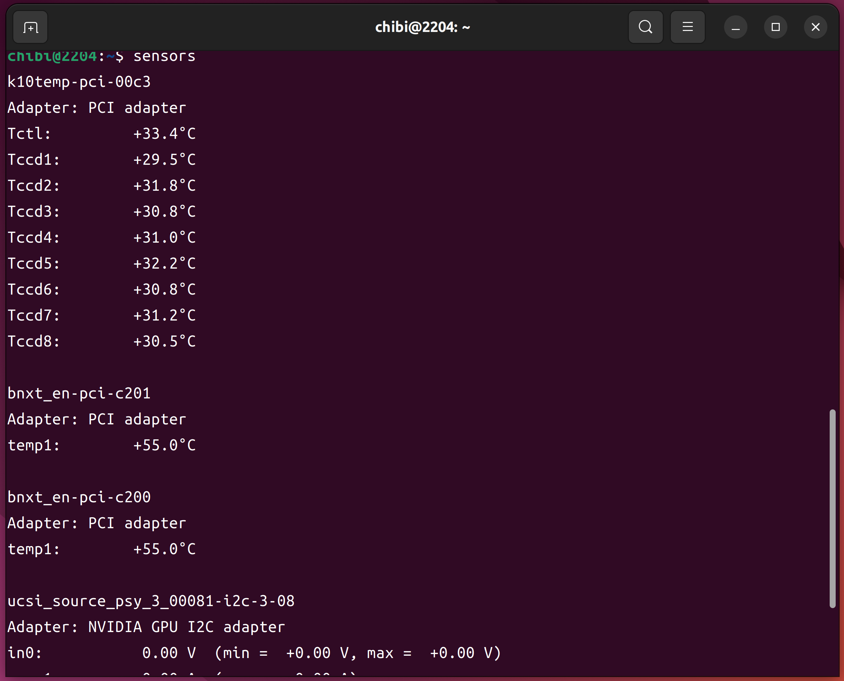Image resolution: width=844 pixels, height=681 pixels.
Task: Click the sensors command text
Action: (164, 57)
